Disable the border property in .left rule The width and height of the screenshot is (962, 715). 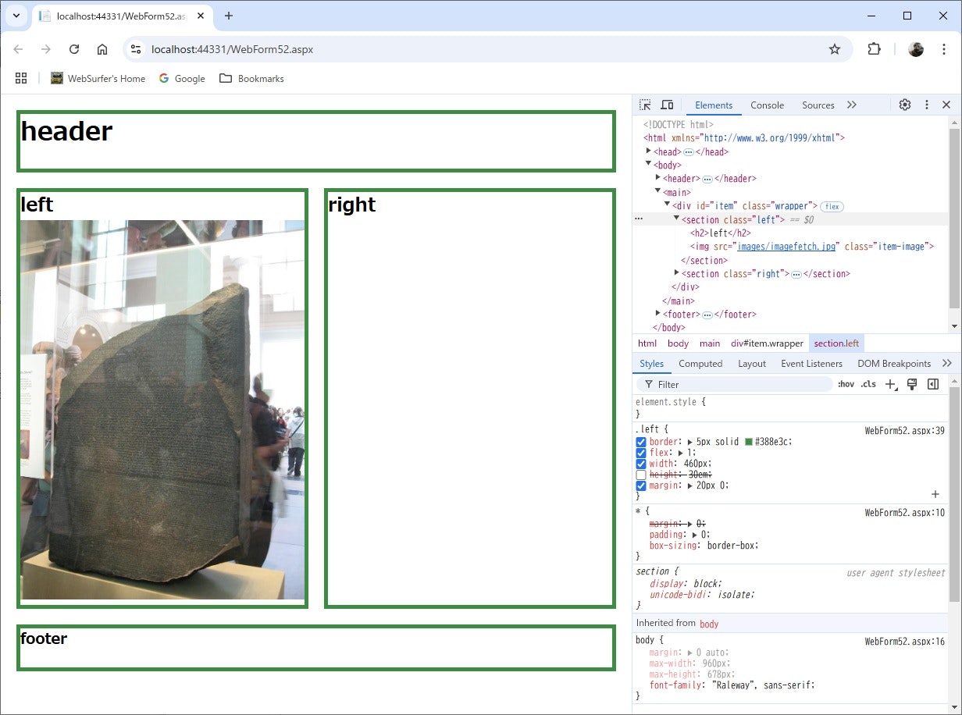(x=641, y=442)
